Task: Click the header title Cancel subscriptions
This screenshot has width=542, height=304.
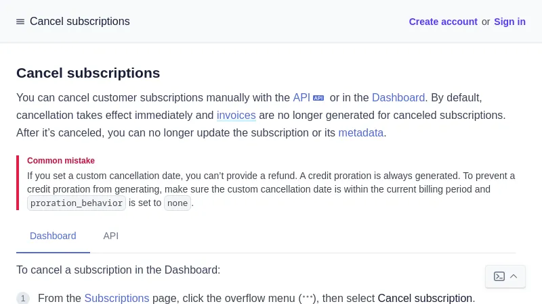Action: [x=79, y=22]
